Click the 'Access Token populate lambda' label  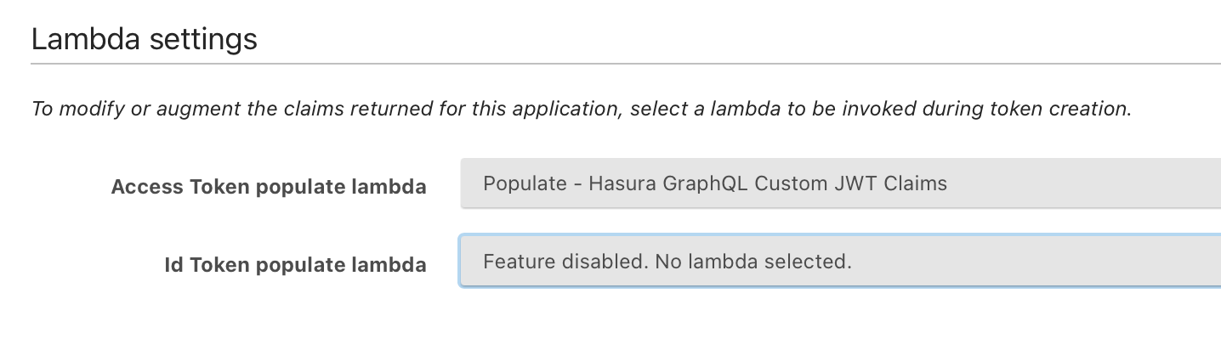click(x=268, y=187)
